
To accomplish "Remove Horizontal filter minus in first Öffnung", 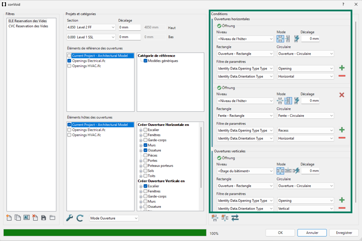I will pyautogui.click(x=342, y=76).
